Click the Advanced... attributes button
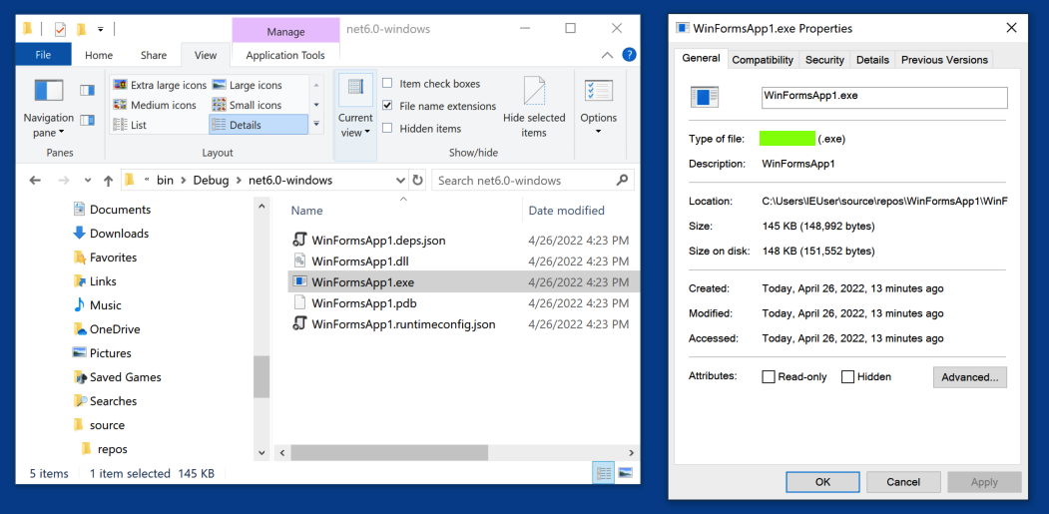The height and width of the screenshot is (514, 1049). [969, 377]
